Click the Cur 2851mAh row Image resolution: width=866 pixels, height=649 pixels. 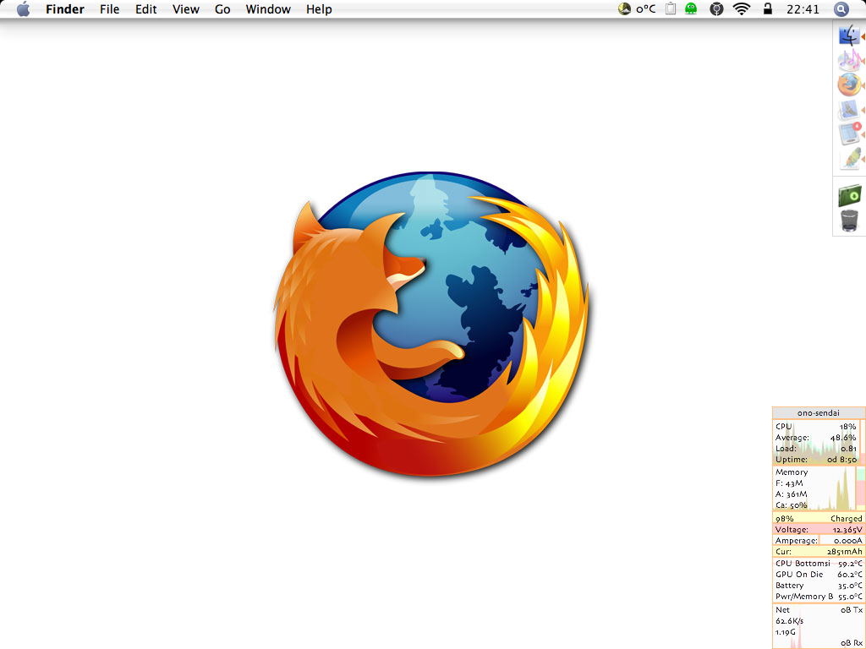(x=819, y=551)
